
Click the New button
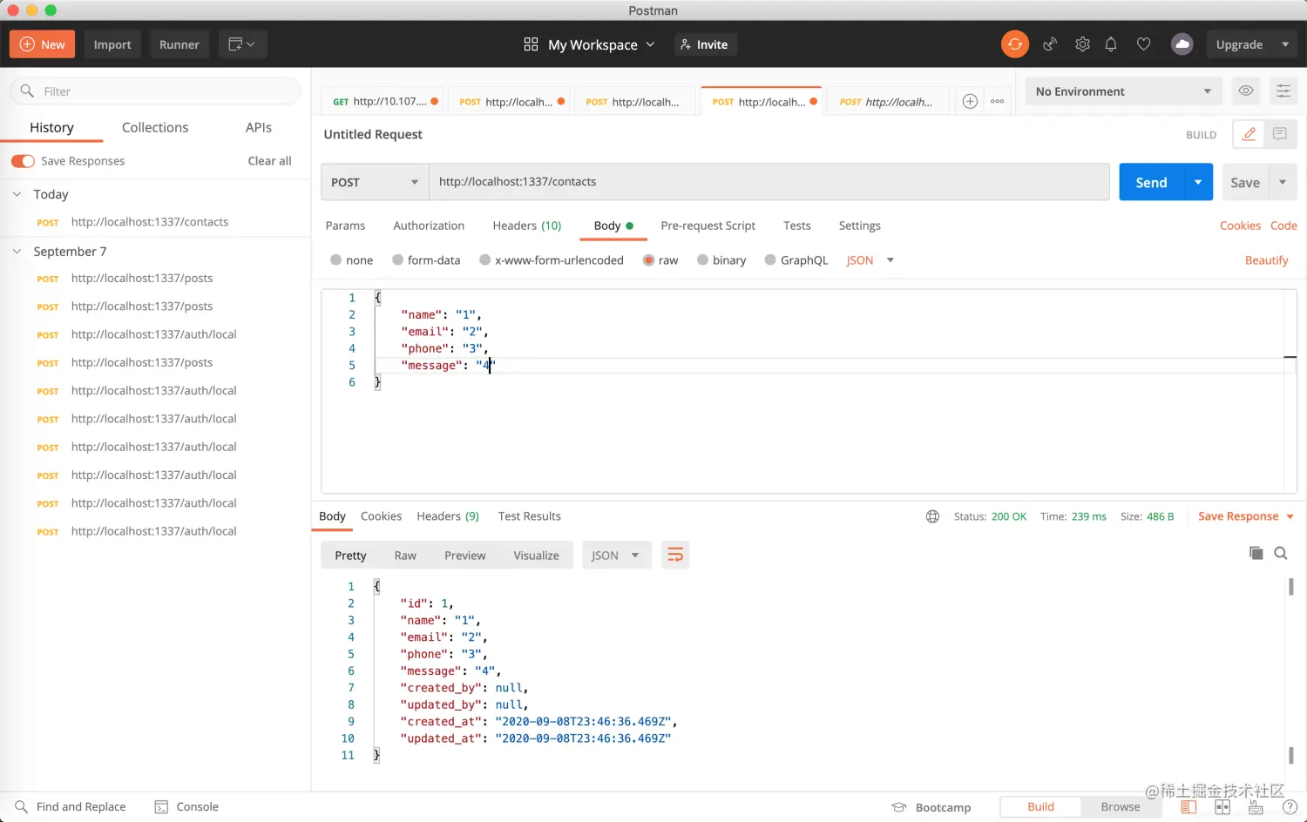coord(42,44)
